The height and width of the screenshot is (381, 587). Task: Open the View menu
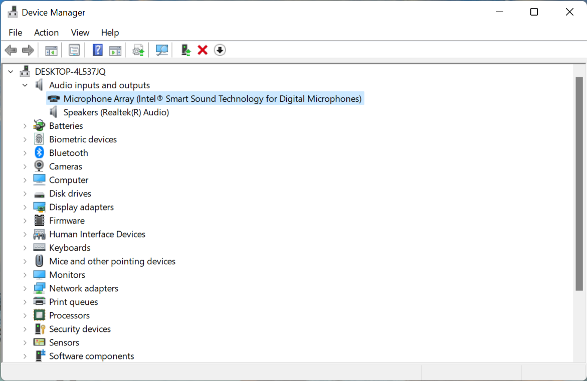click(80, 32)
